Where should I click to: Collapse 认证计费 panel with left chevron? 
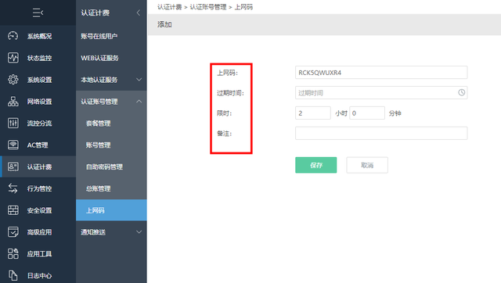139,13
